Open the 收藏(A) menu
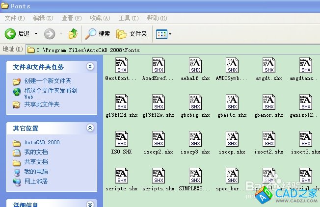 [100, 18]
